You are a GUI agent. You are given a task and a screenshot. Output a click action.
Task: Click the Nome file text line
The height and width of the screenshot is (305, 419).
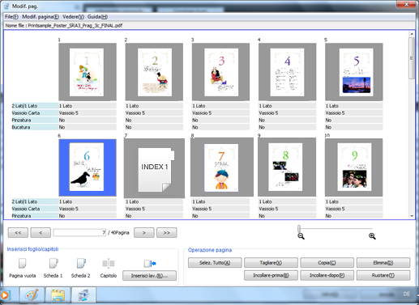tap(64, 26)
